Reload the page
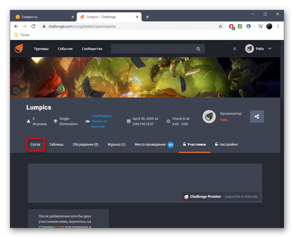This screenshot has width=294, height=238. point(33,26)
